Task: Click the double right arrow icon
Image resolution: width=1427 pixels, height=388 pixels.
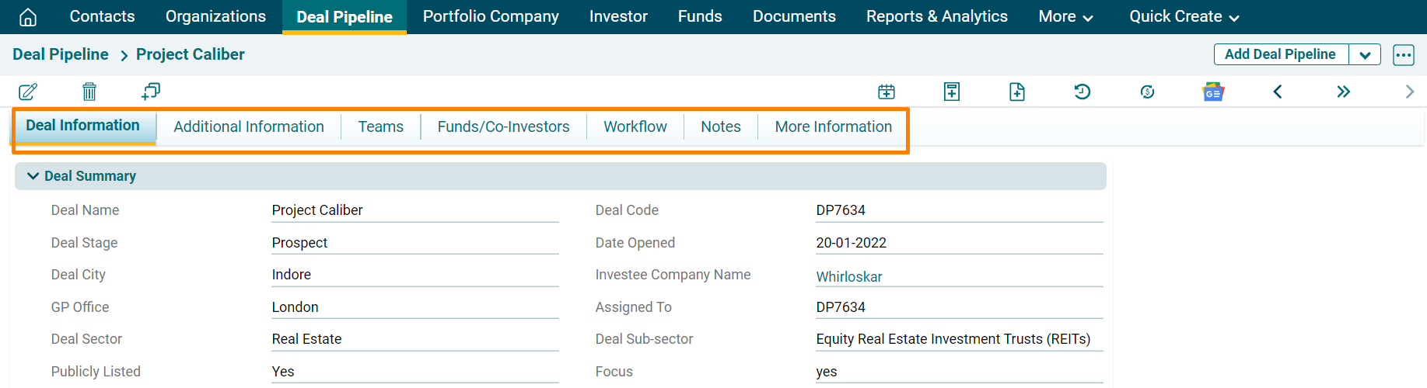Action: pyautogui.click(x=1343, y=92)
